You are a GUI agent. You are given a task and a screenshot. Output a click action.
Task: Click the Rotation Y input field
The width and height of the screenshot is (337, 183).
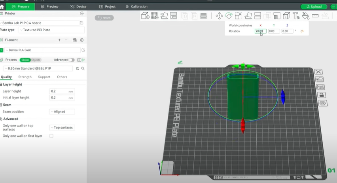point(274,31)
